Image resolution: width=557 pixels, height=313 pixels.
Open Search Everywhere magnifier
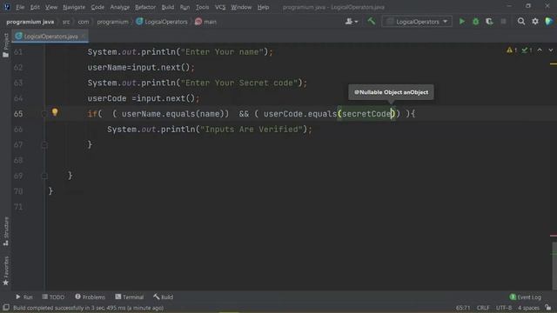click(521, 22)
